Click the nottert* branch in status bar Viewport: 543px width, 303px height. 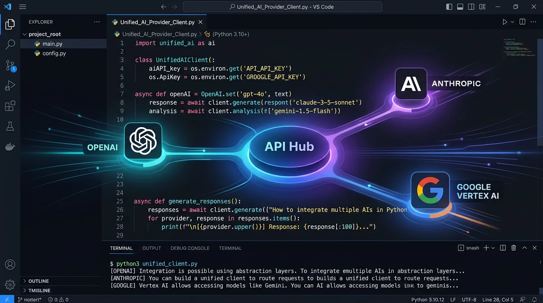[x=30, y=299]
